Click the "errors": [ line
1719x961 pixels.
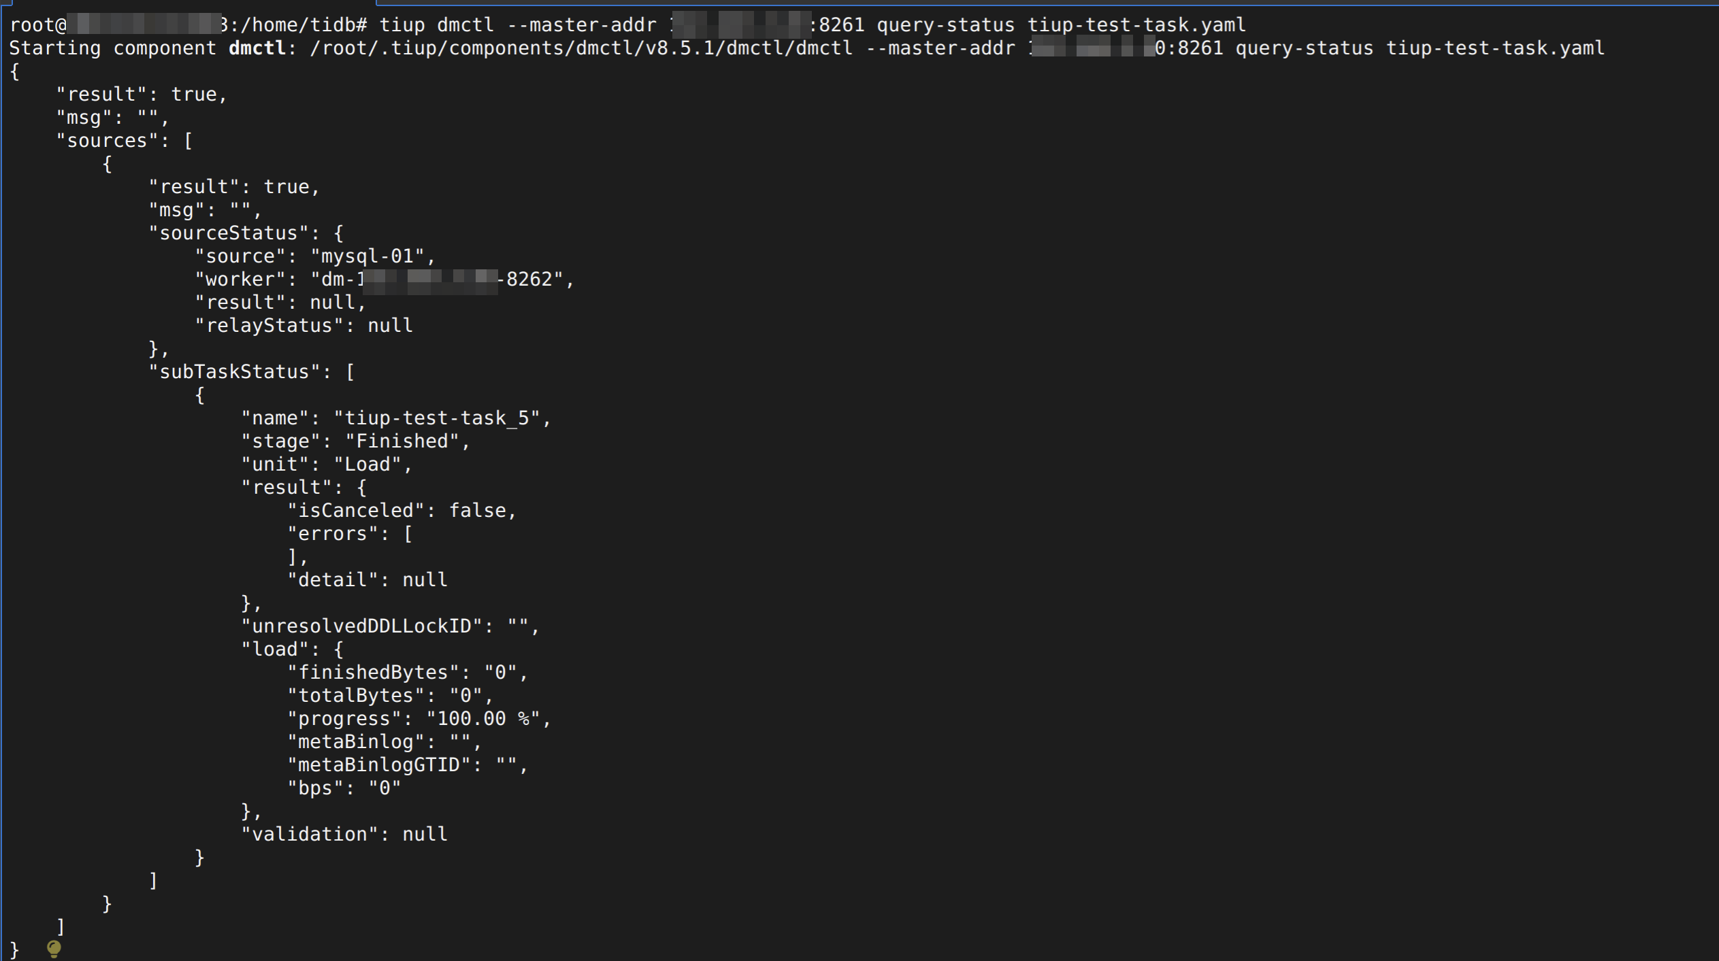(350, 534)
